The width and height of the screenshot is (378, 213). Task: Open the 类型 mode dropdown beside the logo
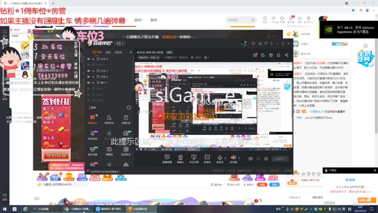[x=120, y=44]
